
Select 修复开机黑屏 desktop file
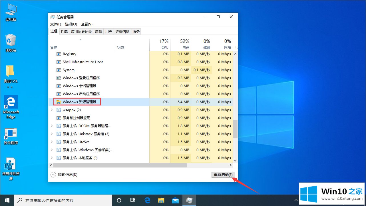click(x=11, y=169)
